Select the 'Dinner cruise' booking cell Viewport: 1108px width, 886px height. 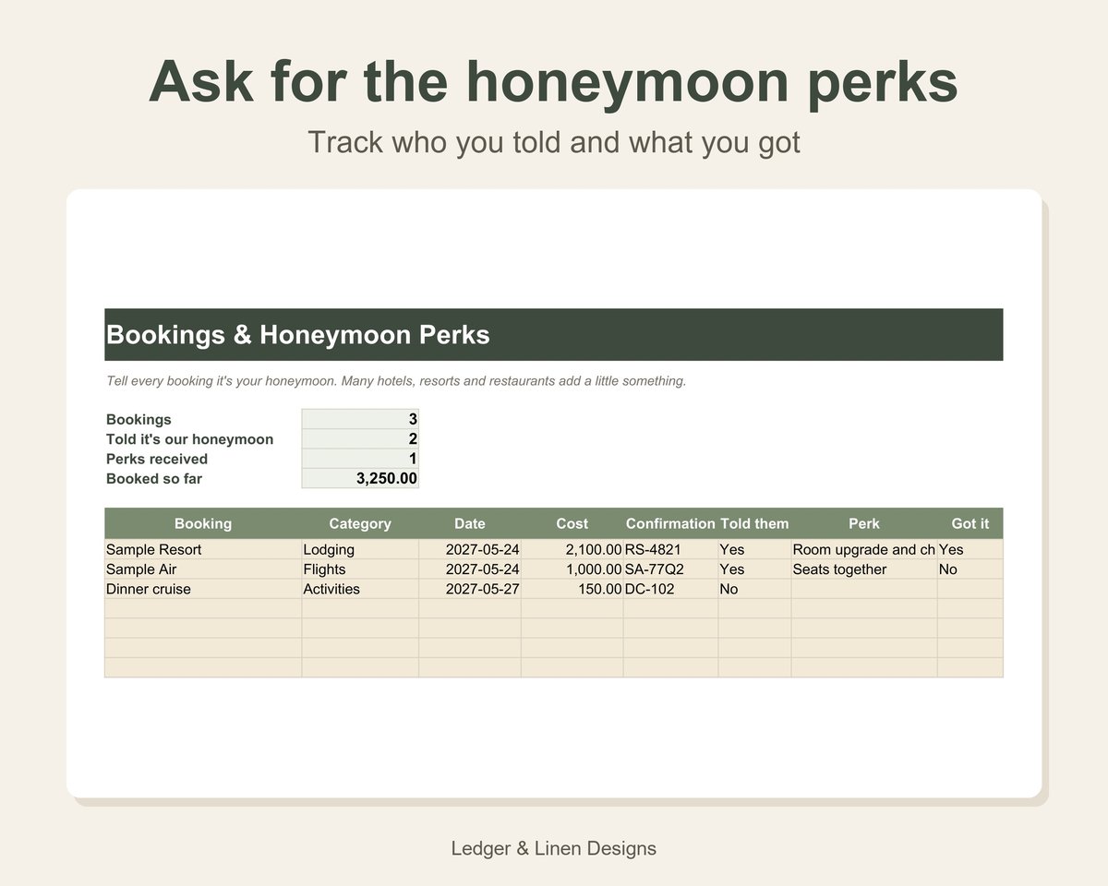point(203,589)
